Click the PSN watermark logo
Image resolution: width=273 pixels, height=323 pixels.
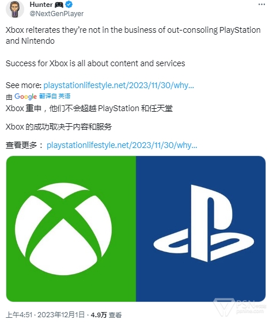click(x=240, y=307)
